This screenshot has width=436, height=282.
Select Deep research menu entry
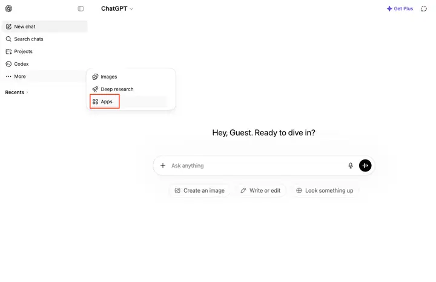(131, 89)
